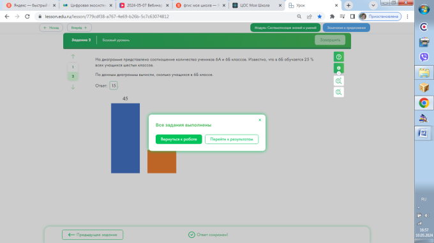The width and height of the screenshot is (434, 243).
Task: Bookmark this page with the star icon
Action: [319, 17]
